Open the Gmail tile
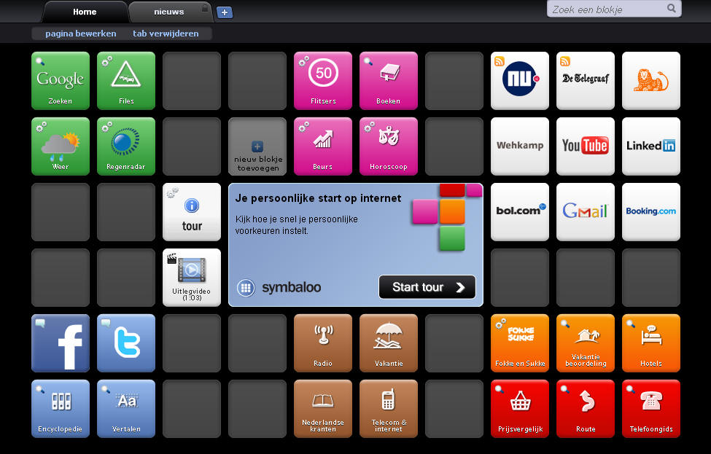 tap(586, 212)
